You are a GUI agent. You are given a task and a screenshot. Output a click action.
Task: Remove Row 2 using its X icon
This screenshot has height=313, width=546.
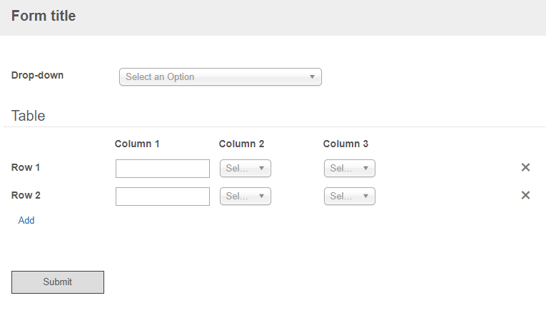coord(525,195)
